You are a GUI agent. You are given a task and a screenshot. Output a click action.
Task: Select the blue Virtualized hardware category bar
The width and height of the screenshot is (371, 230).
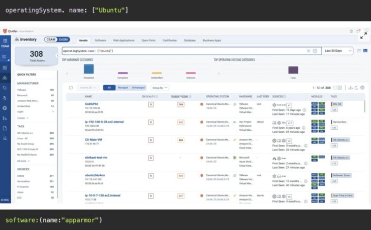[x=89, y=69]
